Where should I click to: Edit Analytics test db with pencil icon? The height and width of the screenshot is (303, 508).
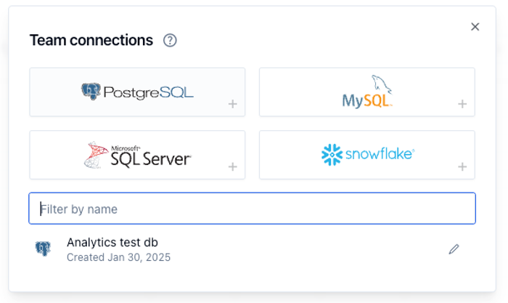point(454,249)
